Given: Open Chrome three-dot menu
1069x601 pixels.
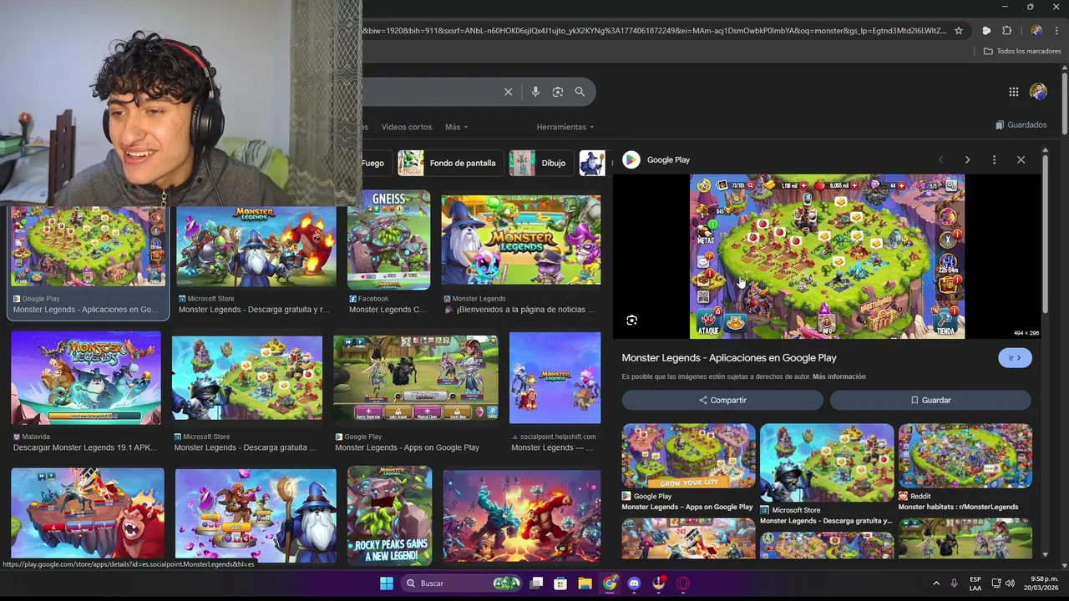Looking at the screenshot, I should [1057, 31].
